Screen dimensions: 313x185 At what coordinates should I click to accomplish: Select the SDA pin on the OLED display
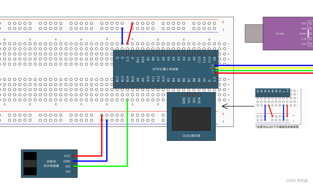coord(199,95)
